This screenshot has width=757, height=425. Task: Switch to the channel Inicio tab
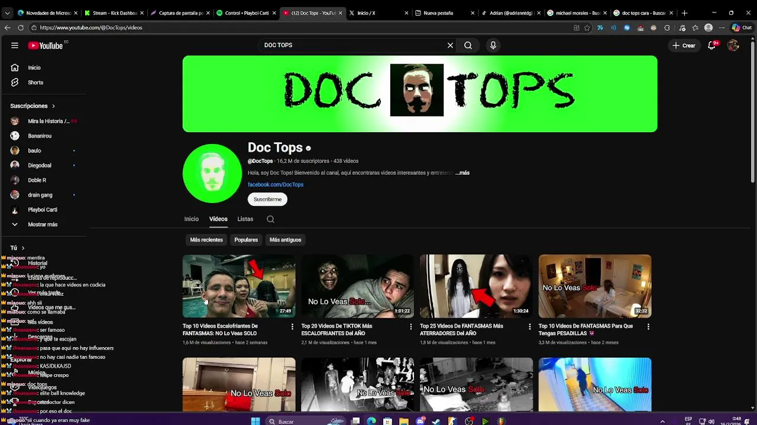tap(192, 219)
